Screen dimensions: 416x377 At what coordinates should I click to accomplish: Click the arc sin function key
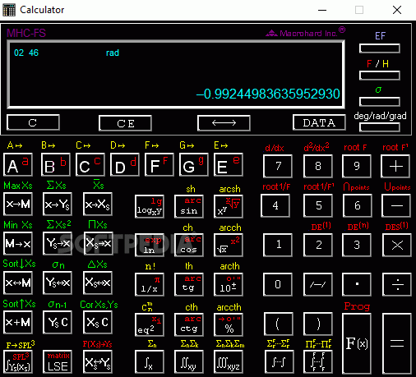tap(189, 206)
